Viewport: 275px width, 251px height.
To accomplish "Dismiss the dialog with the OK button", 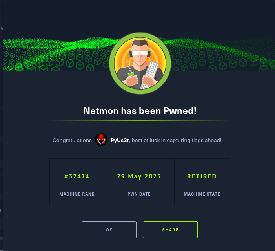I will point(109,230).
